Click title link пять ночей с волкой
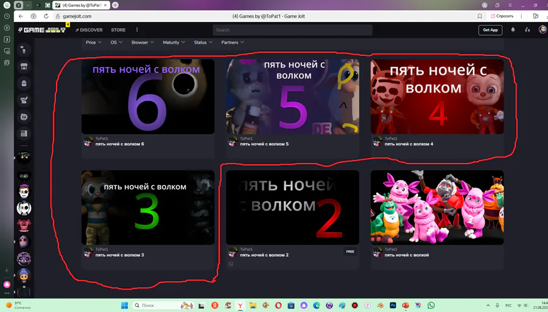Screen dimensions: 548x312 407,255
